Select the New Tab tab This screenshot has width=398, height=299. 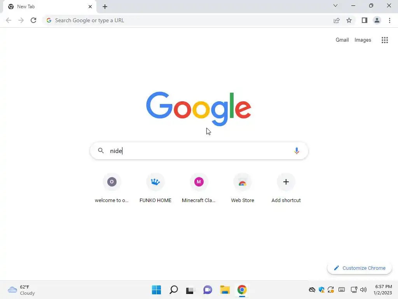pyautogui.click(x=50, y=7)
